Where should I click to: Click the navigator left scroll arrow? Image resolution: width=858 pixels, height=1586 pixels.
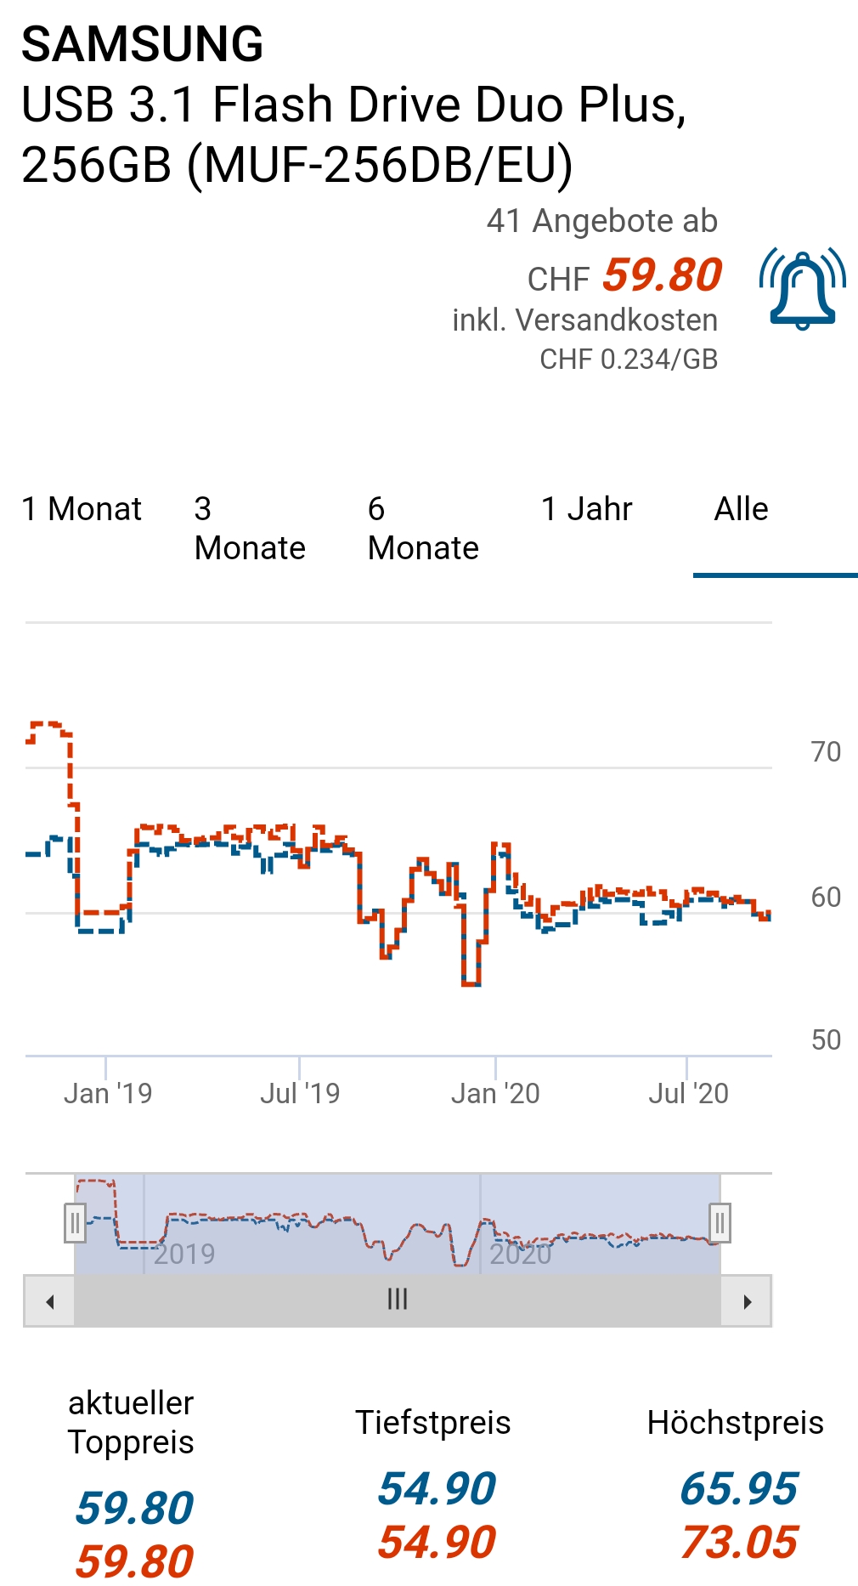(50, 1301)
